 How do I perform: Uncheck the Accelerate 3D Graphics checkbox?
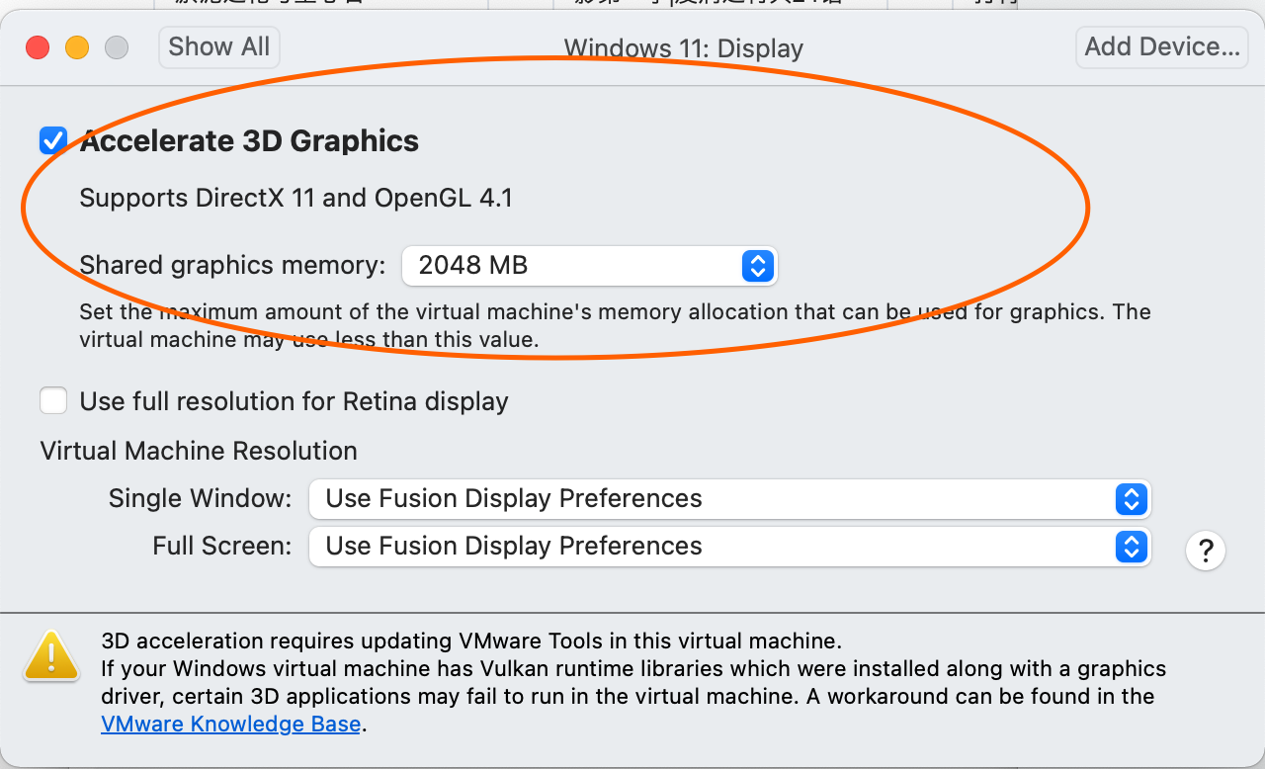point(53,141)
